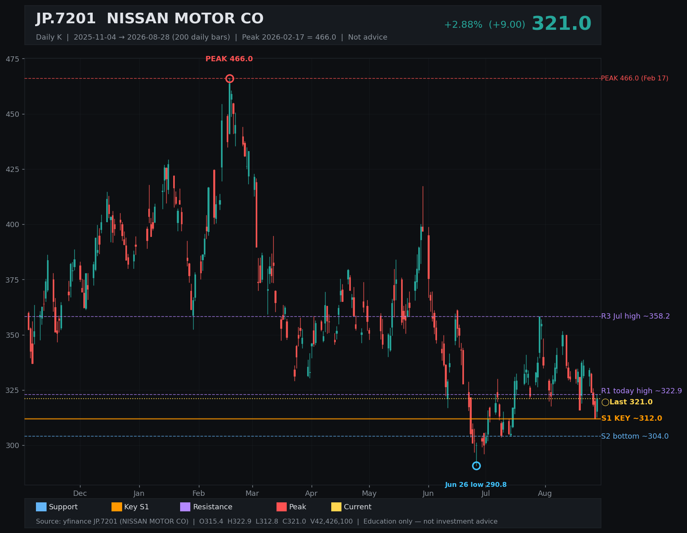Click the blue Jun 26 low circle marker
687x533 pixels.
(x=476, y=466)
